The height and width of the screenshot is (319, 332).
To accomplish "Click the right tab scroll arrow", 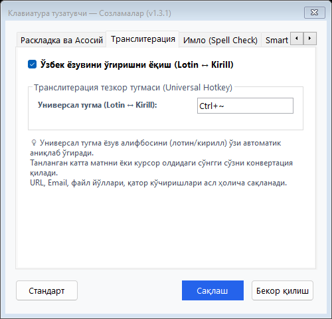I will (x=310, y=39).
